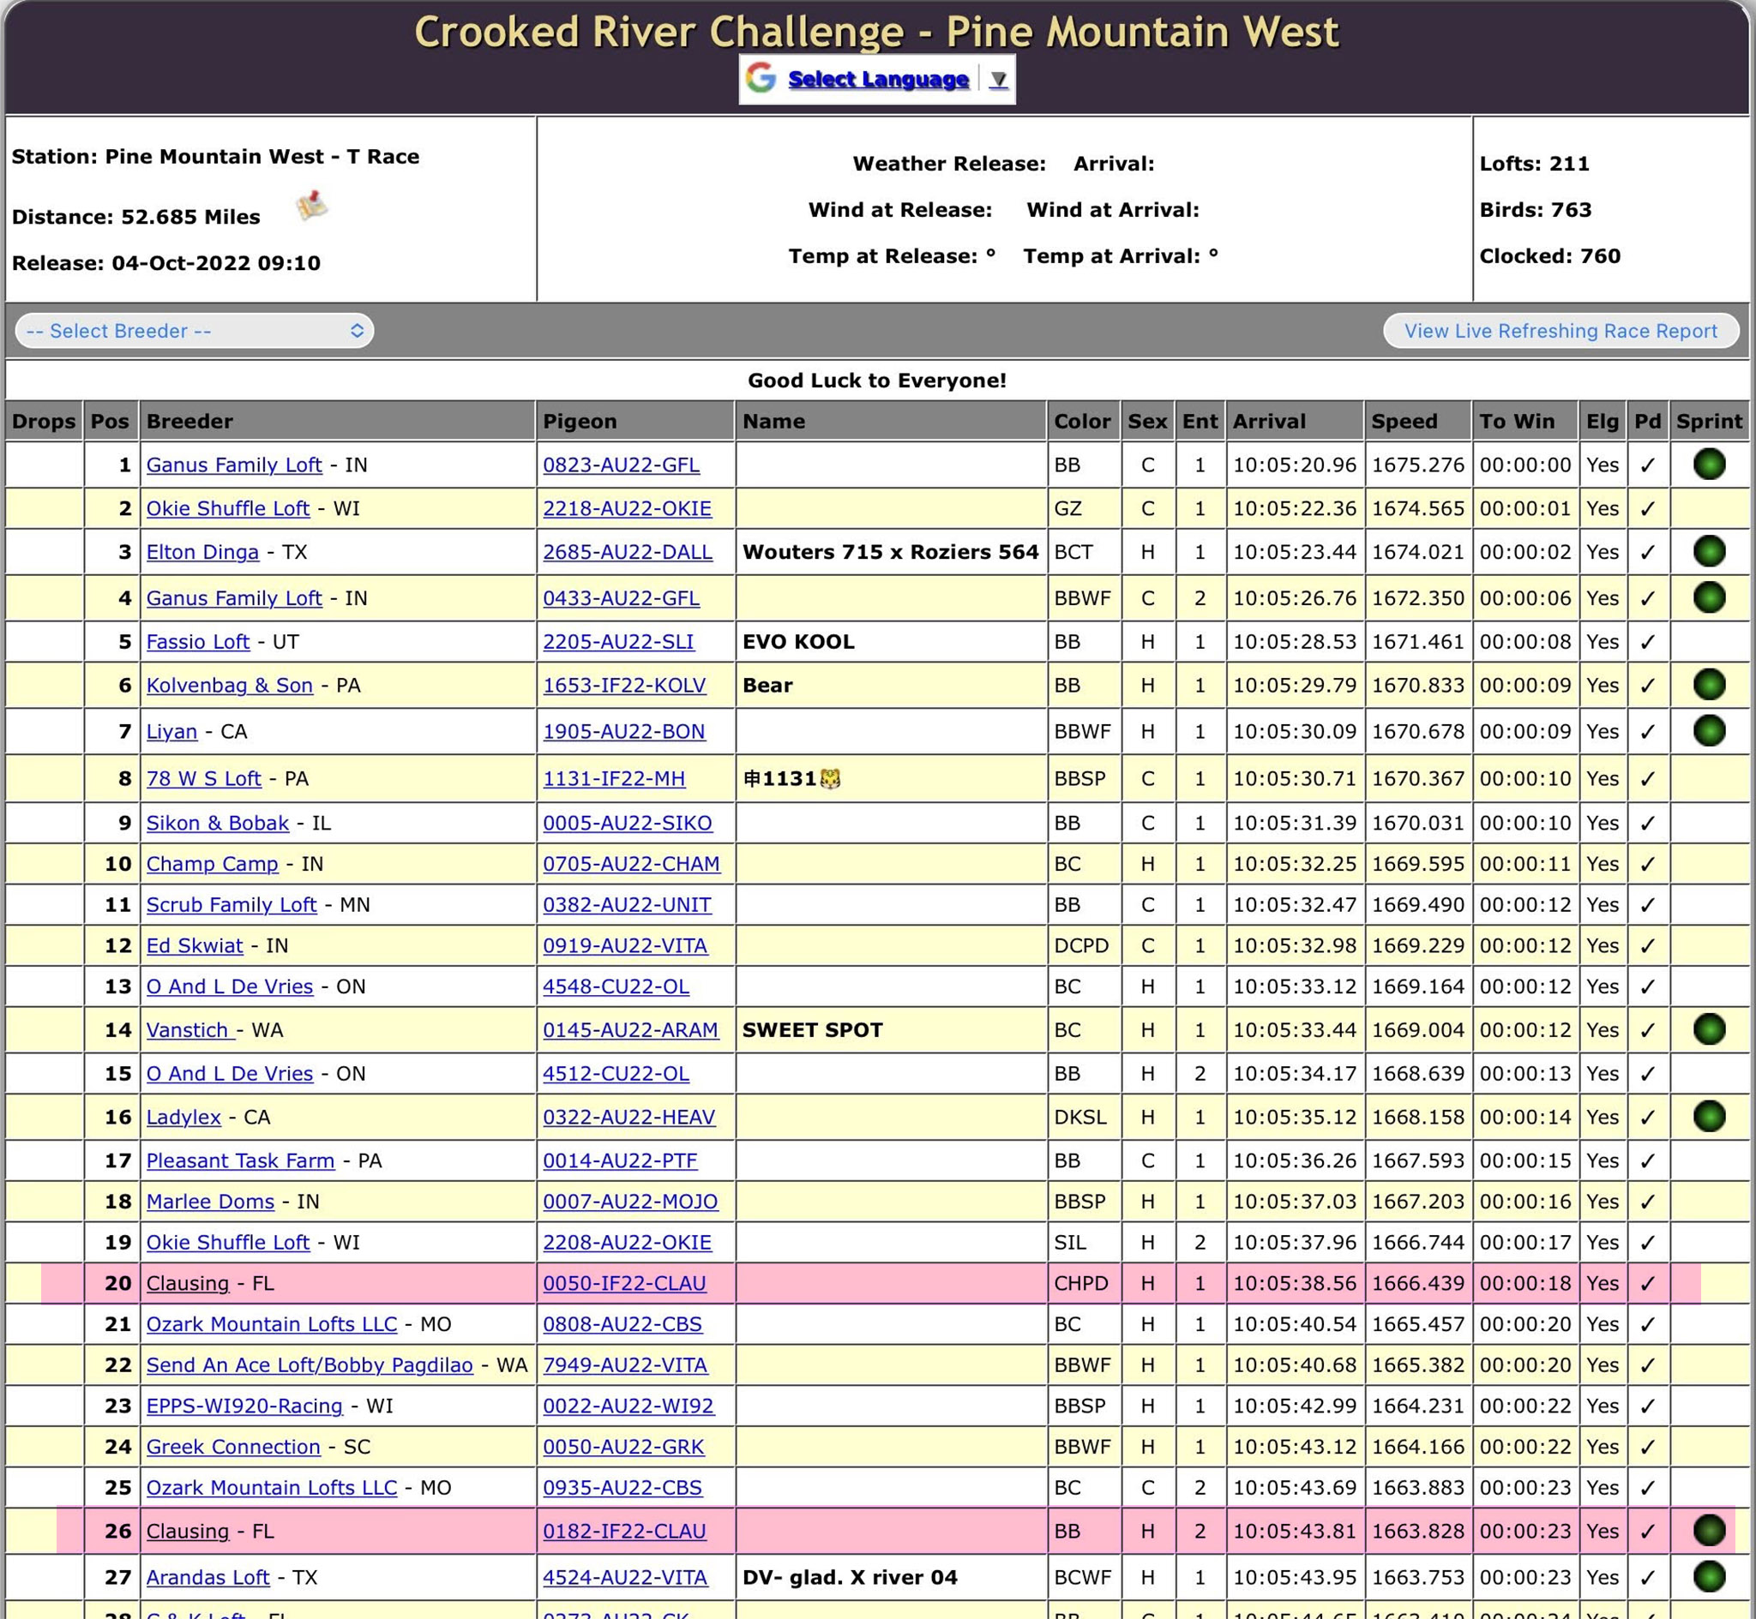1756x1619 pixels.
Task: Open pigeon link 1653-IF22-KOLV
Action: [x=624, y=686]
